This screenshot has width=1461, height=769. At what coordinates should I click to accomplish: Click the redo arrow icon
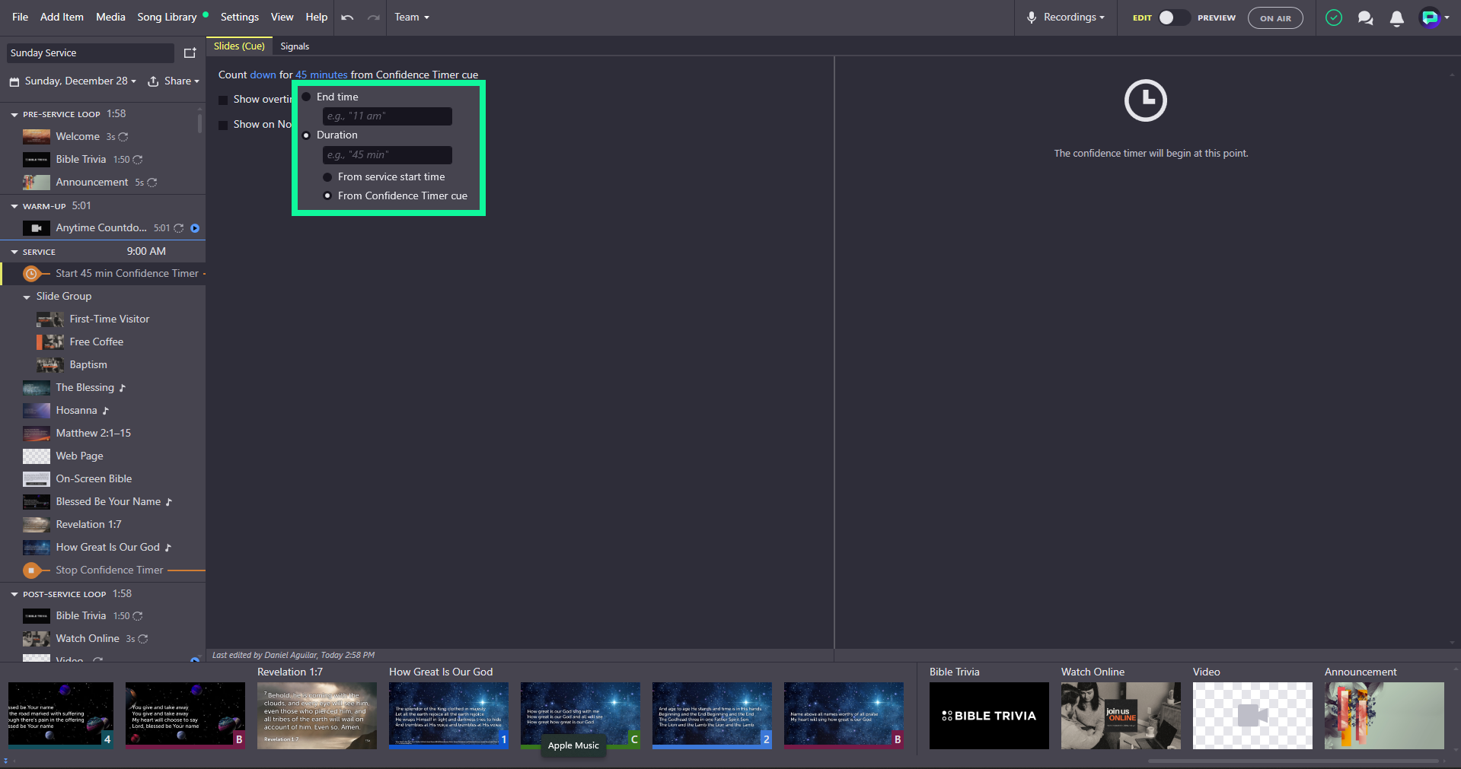(373, 17)
